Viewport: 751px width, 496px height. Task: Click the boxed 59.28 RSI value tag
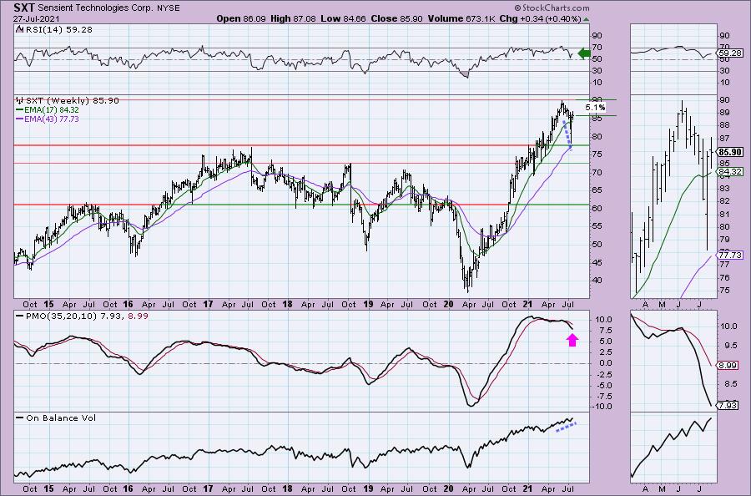coord(730,53)
